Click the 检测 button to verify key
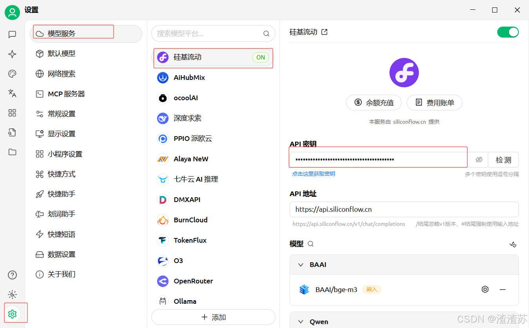 coord(504,160)
